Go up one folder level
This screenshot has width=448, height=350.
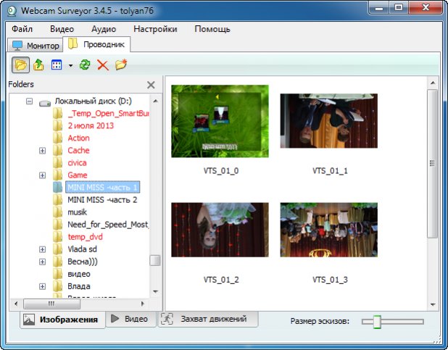click(38, 65)
